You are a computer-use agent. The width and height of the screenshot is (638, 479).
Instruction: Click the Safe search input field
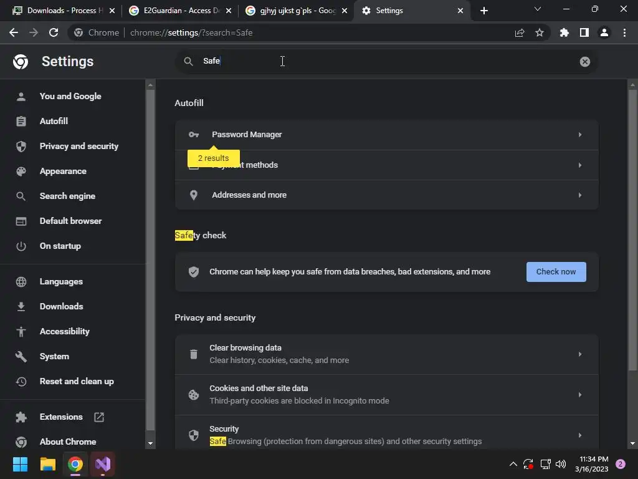386,61
